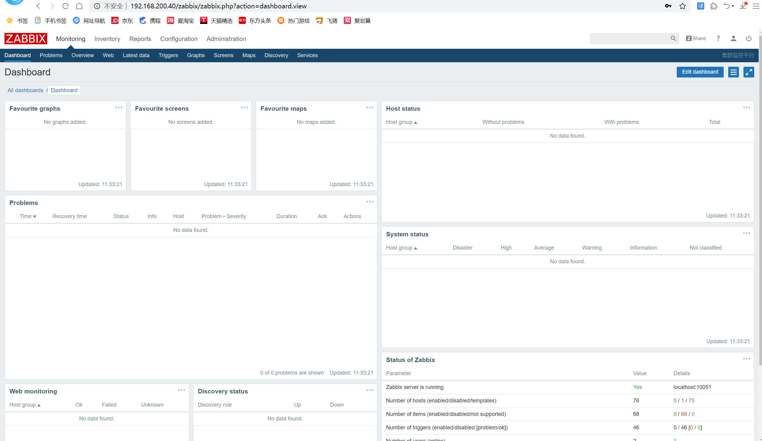Open the user profile icon
The image size is (762, 441).
(x=733, y=38)
